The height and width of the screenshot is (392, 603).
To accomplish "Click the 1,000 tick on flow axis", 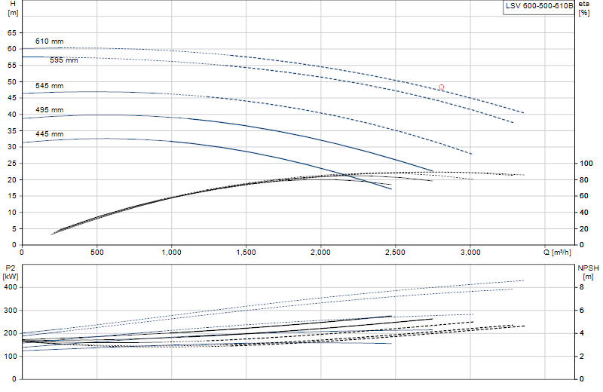I will (x=172, y=253).
